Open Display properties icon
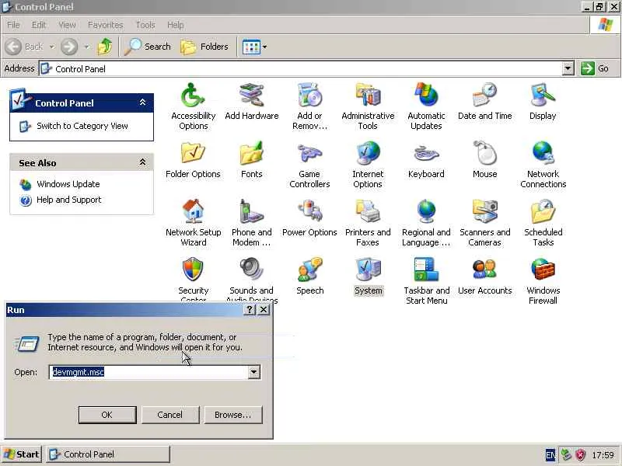 (543, 96)
